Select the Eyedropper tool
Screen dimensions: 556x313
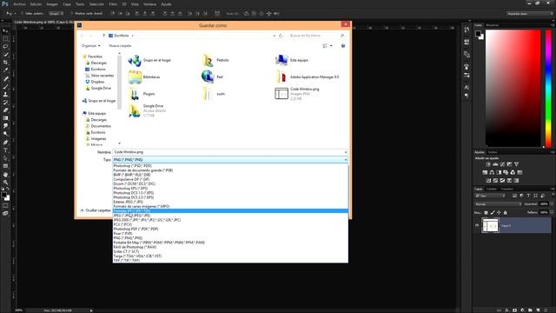click(x=5, y=70)
